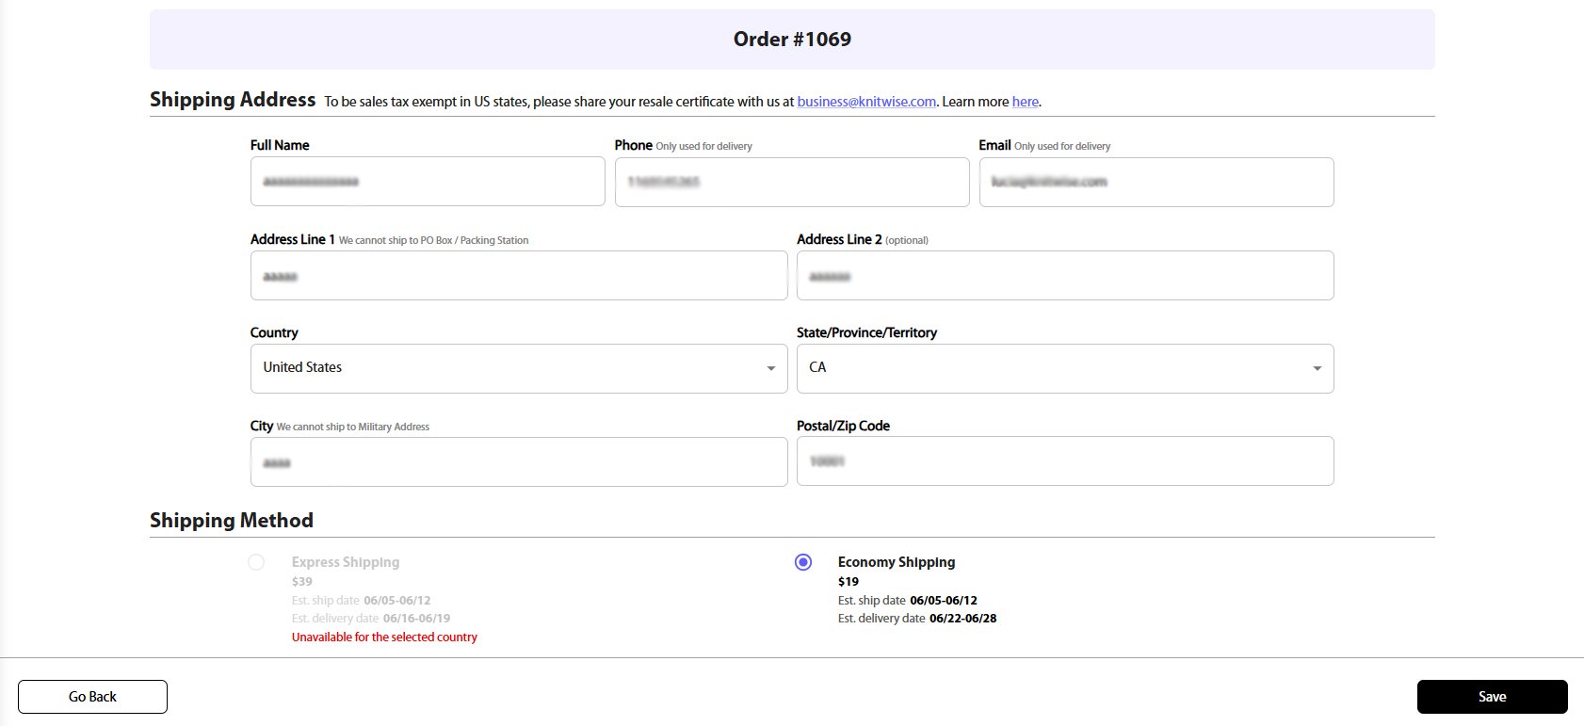Click the Save button

click(x=1493, y=697)
